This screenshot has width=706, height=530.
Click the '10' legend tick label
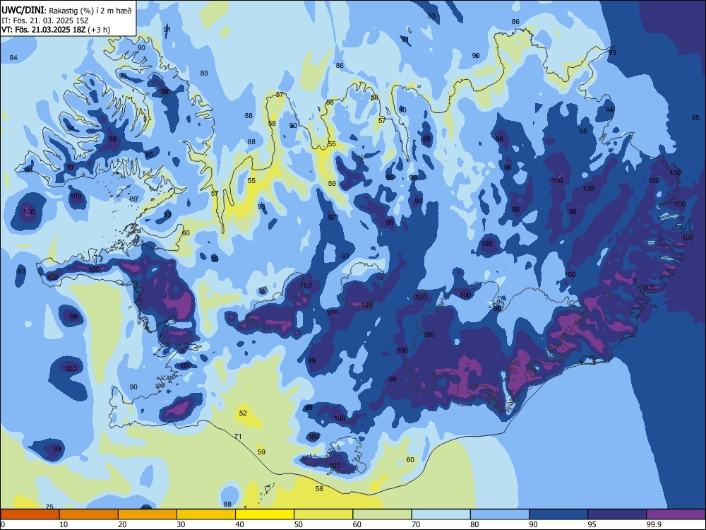[64, 524]
